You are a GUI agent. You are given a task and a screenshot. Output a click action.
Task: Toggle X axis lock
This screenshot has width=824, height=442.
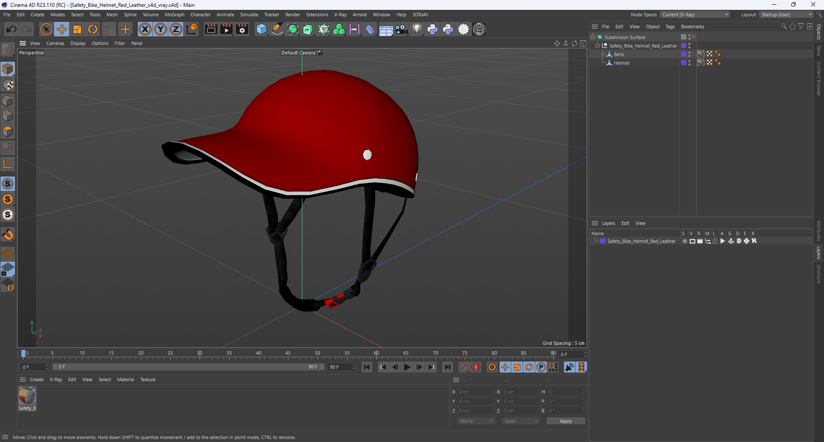[145, 29]
